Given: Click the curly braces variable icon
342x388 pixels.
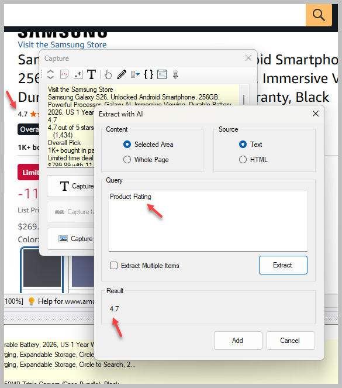Looking at the screenshot, I should [148, 74].
